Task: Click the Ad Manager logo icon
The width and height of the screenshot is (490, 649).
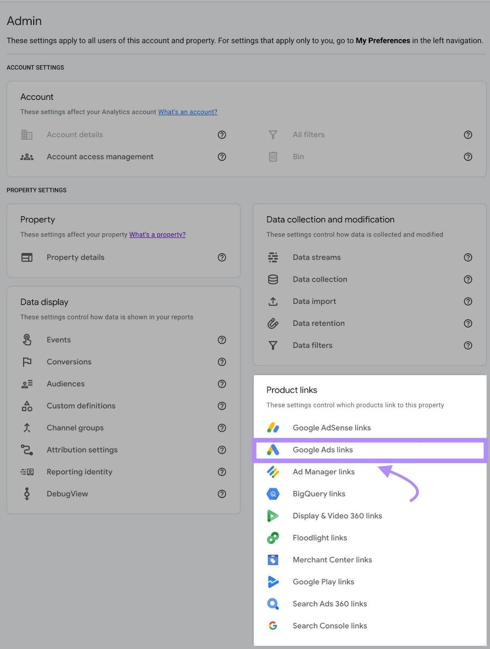Action: [273, 472]
